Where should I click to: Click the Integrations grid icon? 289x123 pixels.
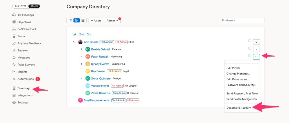coord(14,95)
